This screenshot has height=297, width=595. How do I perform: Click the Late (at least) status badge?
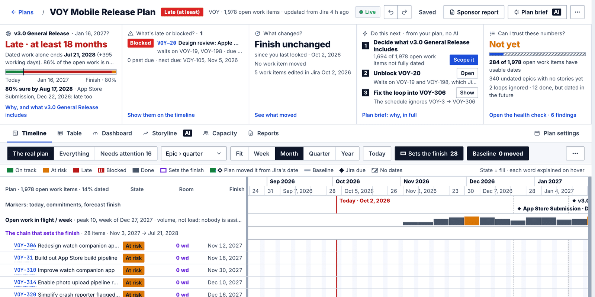click(x=182, y=12)
